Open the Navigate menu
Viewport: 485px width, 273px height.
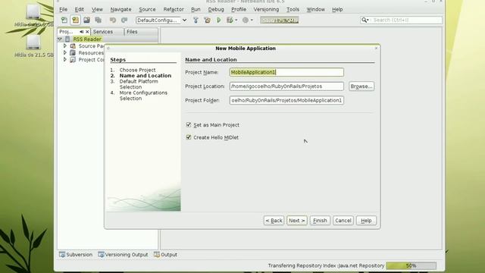coord(120,9)
